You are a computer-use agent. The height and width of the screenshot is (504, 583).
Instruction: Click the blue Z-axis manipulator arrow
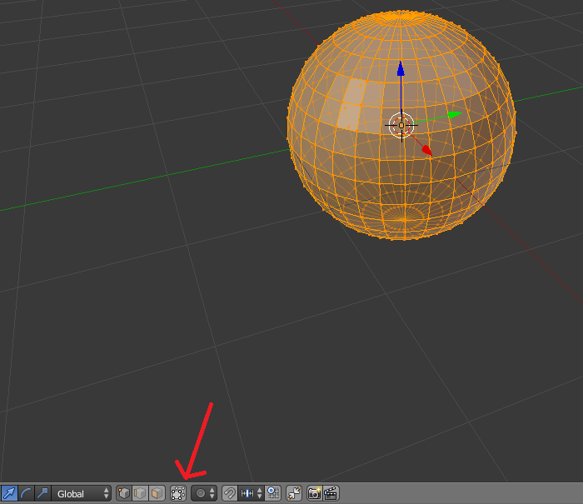(x=401, y=69)
